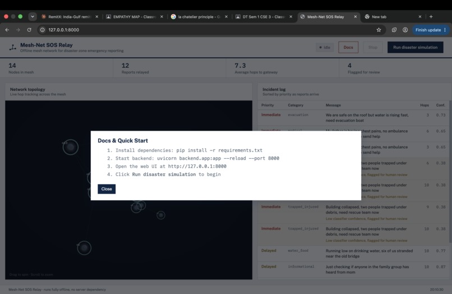Click the Stop button in header

pos(372,47)
